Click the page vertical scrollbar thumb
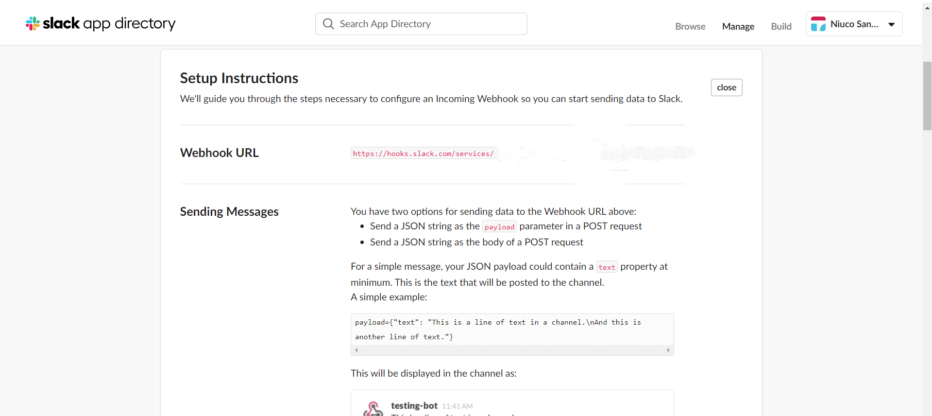The width and height of the screenshot is (932, 416). tap(927, 96)
